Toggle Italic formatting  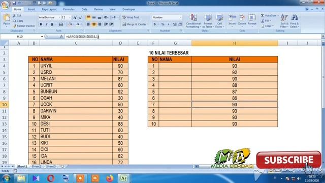coord(46,24)
